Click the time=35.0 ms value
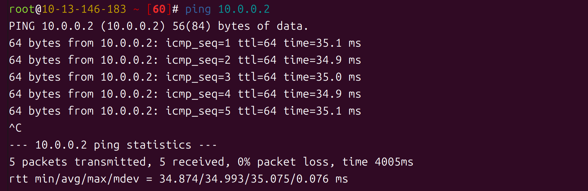The height and width of the screenshot is (191, 588). 322,77
